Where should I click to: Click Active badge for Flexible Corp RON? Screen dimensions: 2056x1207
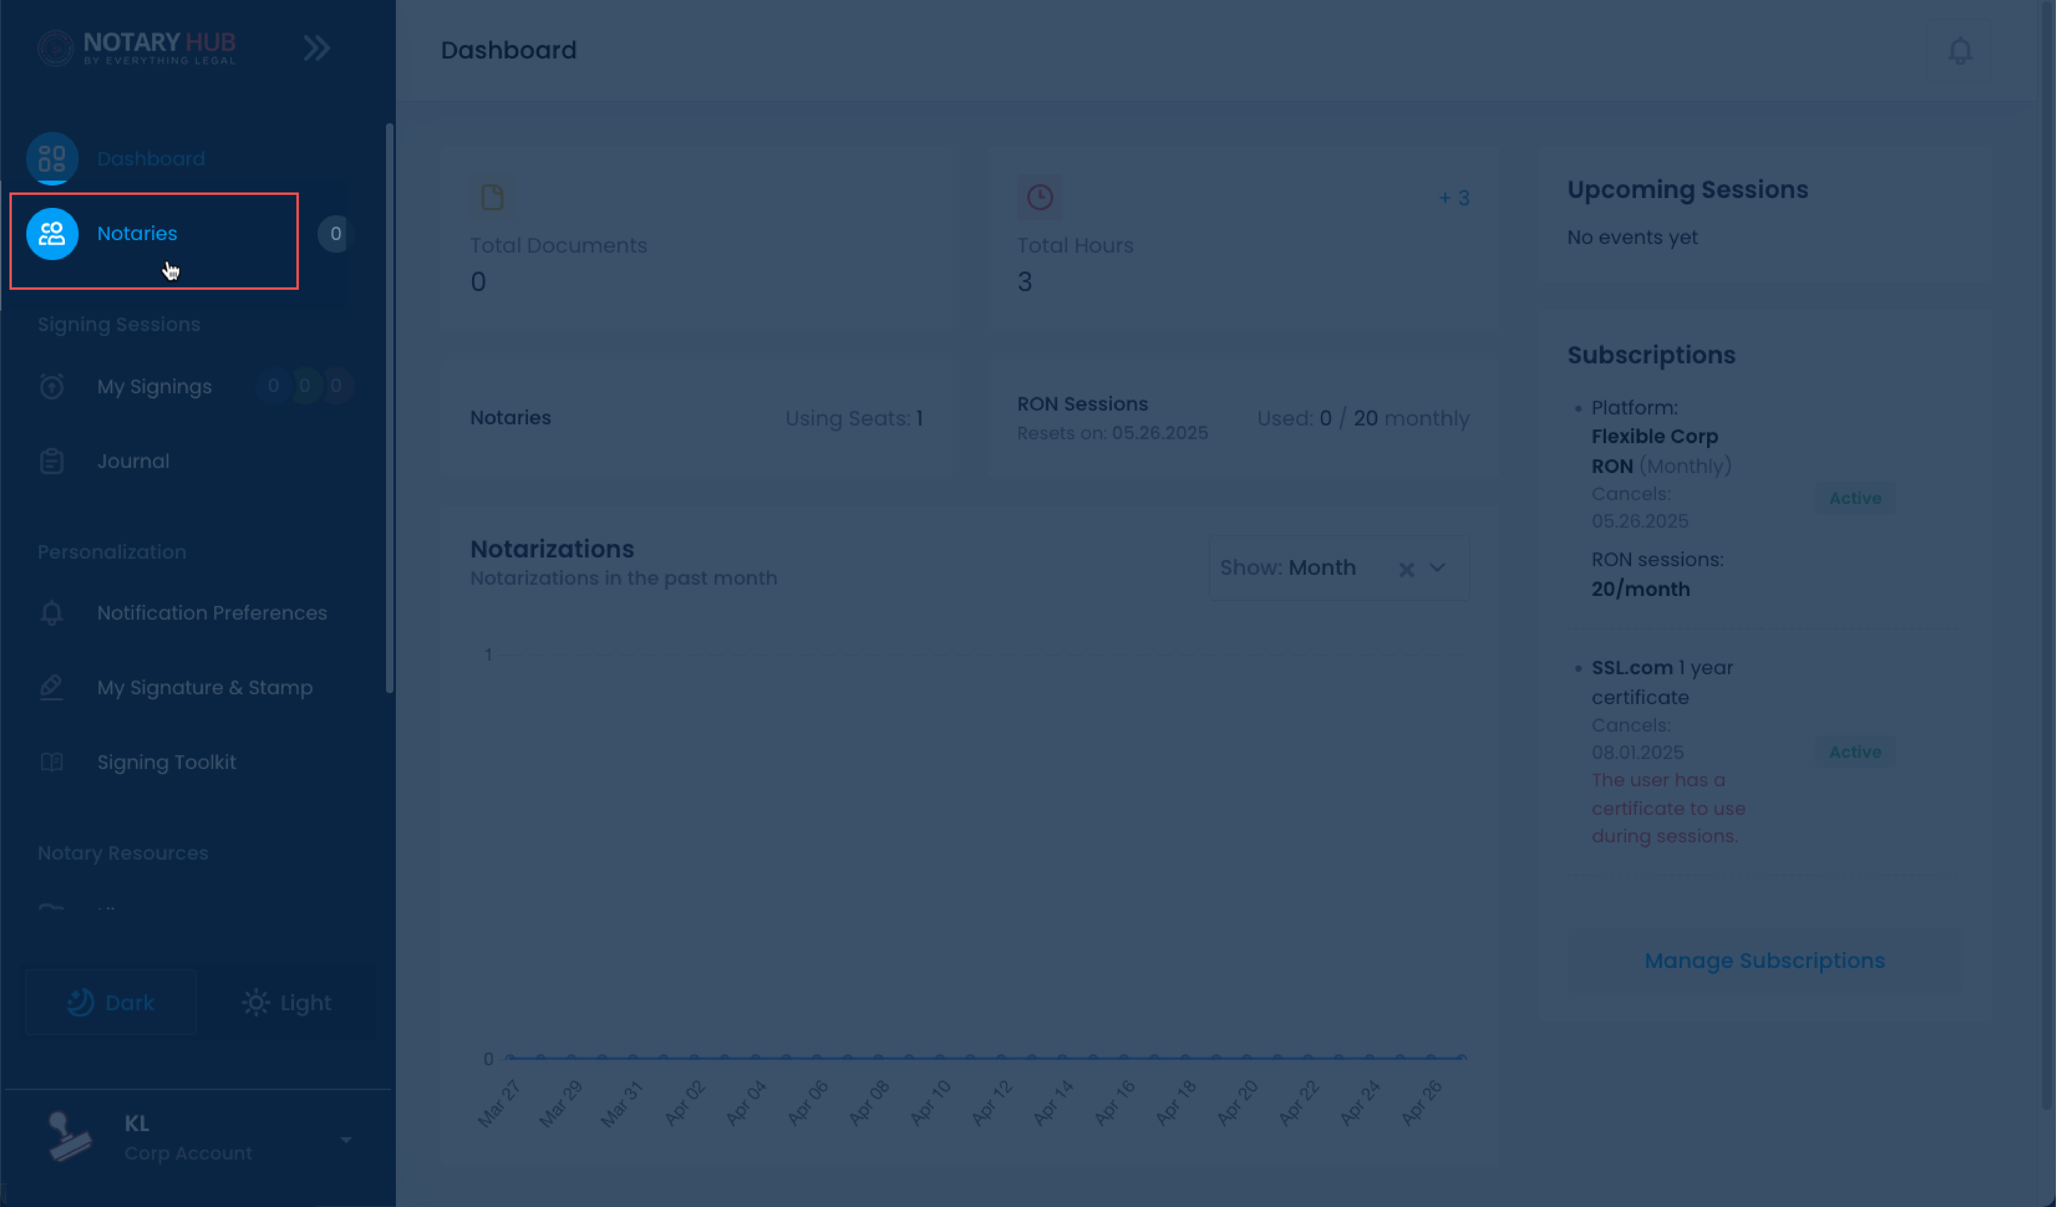[x=1855, y=498]
